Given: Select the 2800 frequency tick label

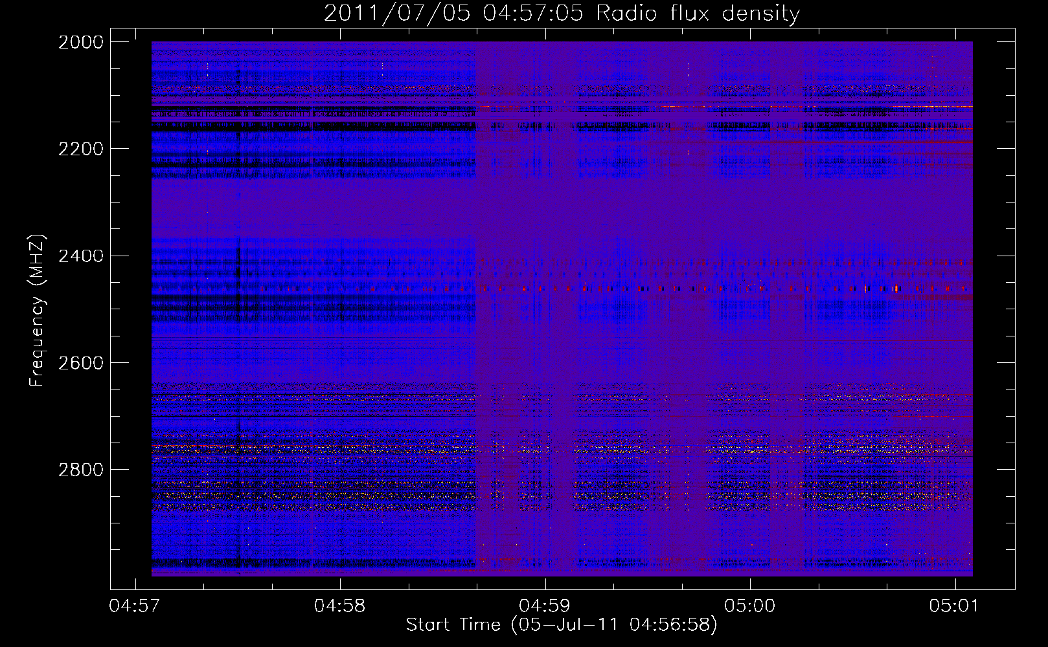Looking at the screenshot, I should 81,470.
